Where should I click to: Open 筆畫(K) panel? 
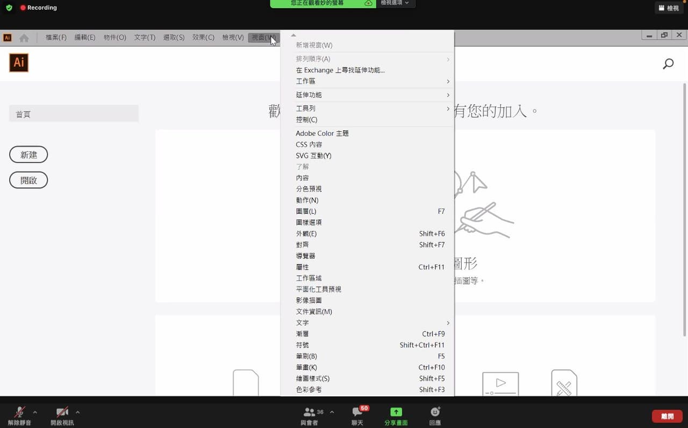point(368,367)
